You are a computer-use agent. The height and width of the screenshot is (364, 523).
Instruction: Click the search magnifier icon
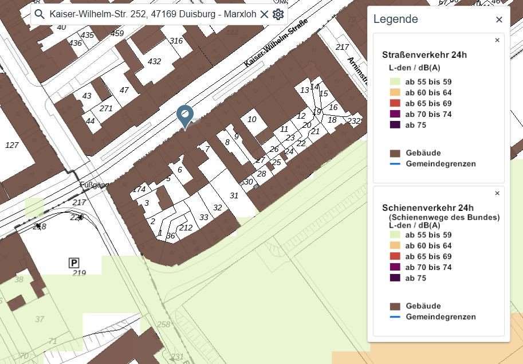[40, 14]
